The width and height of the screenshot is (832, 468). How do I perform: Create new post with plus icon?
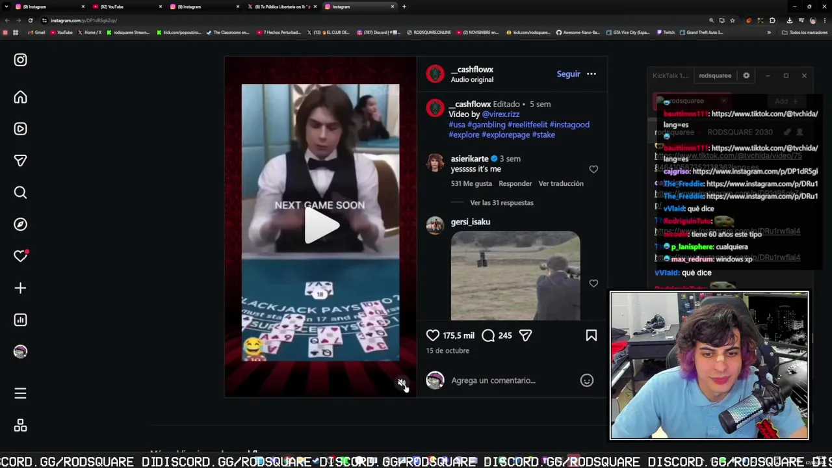point(20,288)
